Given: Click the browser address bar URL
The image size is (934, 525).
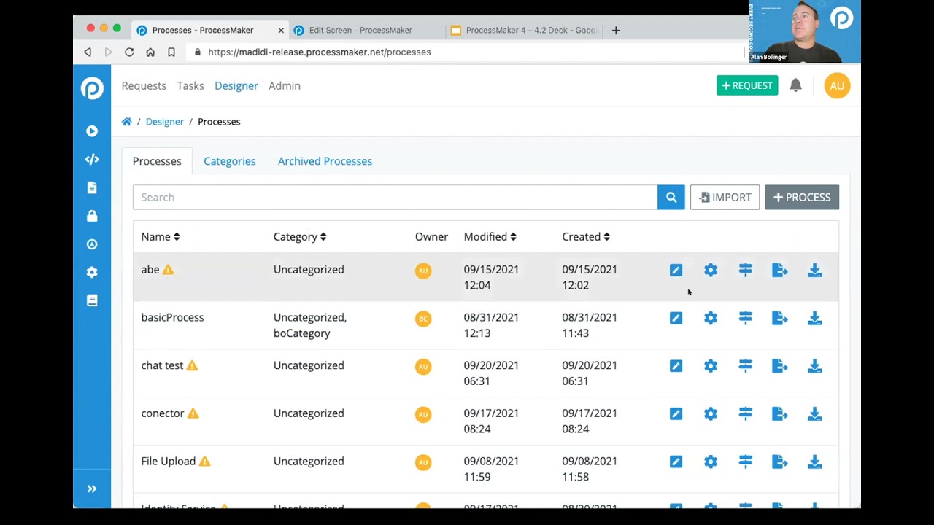Looking at the screenshot, I should pos(319,52).
